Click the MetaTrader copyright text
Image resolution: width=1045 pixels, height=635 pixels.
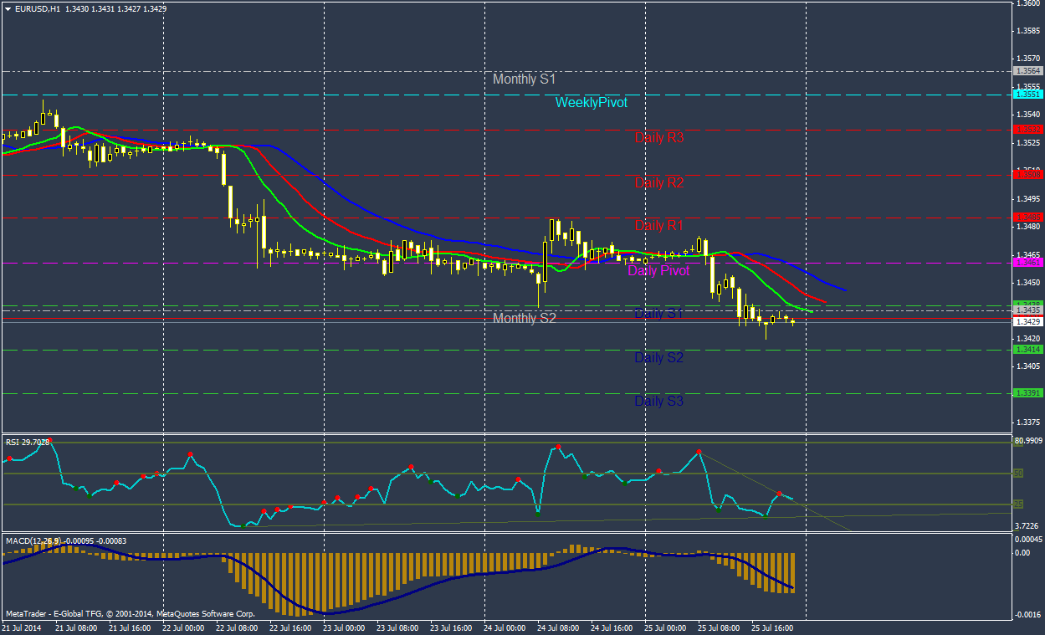click(130, 614)
